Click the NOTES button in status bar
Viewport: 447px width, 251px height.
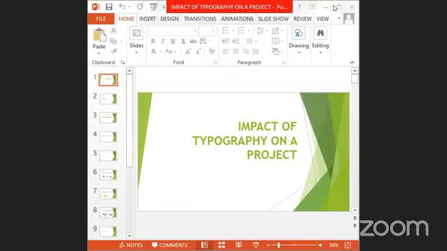coord(131,245)
